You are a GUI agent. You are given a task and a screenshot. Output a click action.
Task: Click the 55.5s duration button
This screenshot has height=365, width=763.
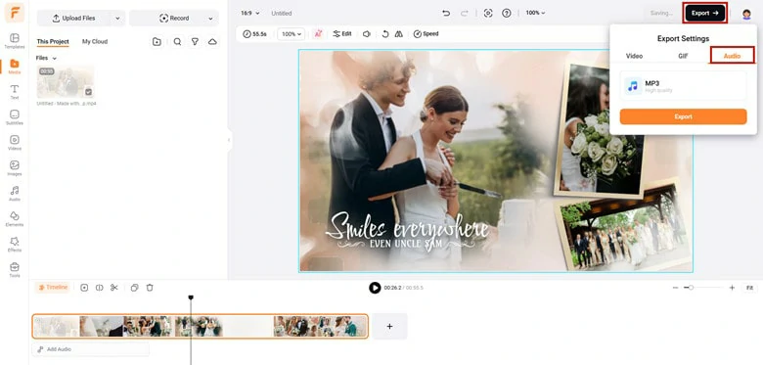(x=255, y=34)
